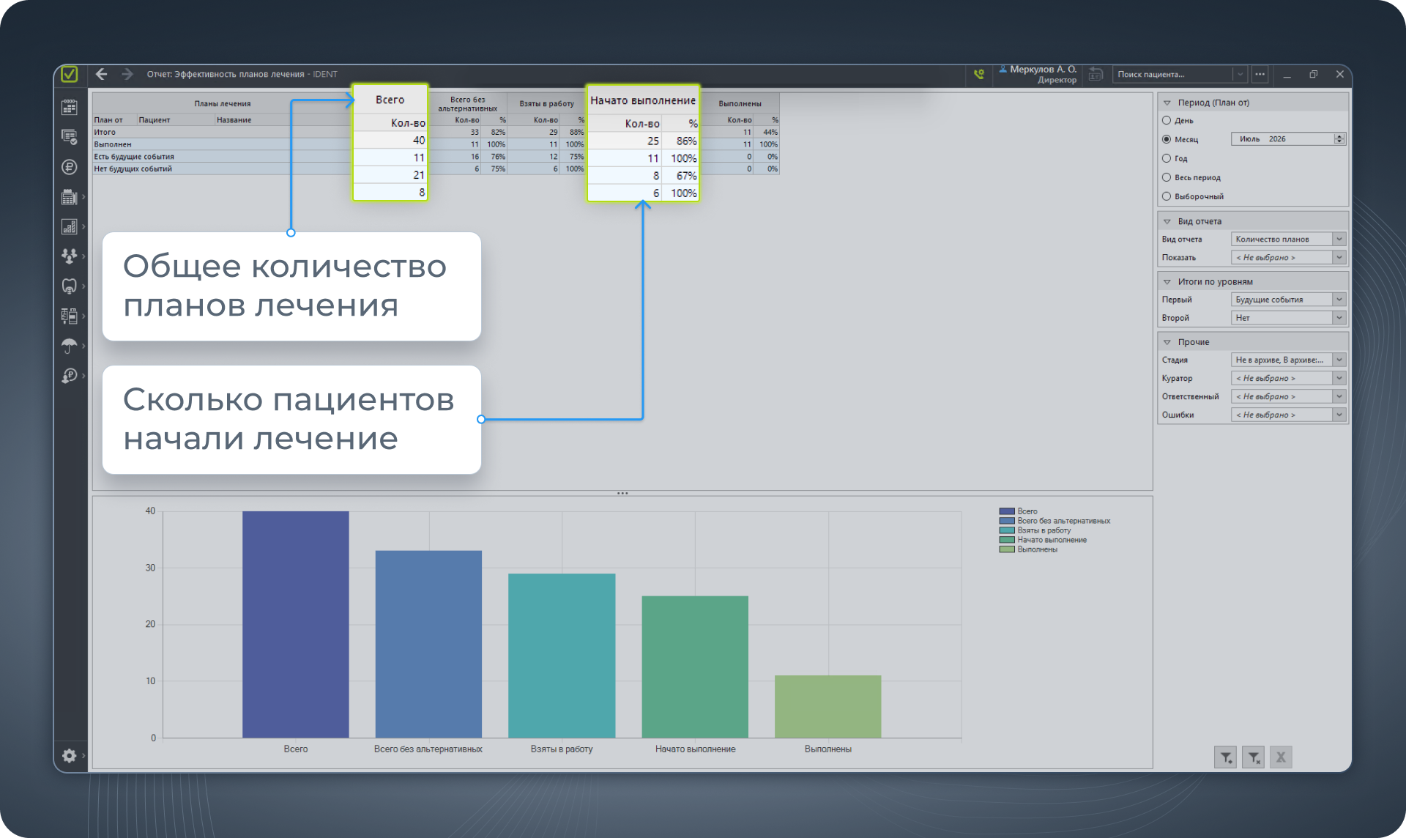Click the green checkmark IDENT logo
1406x838 pixels.
(x=70, y=74)
